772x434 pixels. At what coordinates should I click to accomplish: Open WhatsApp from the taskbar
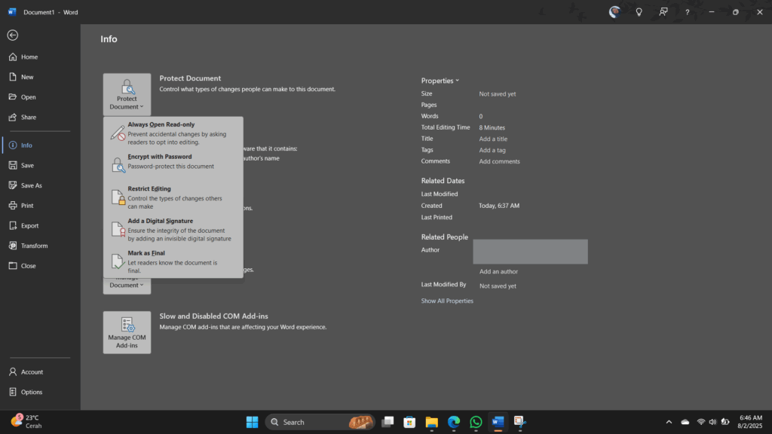click(x=476, y=422)
